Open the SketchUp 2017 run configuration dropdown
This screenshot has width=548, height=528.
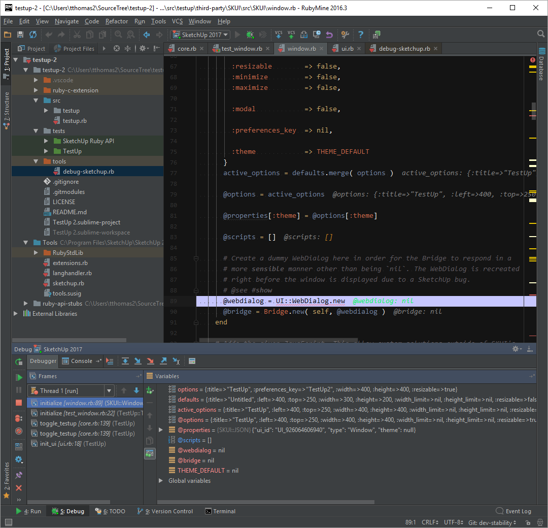click(x=200, y=35)
